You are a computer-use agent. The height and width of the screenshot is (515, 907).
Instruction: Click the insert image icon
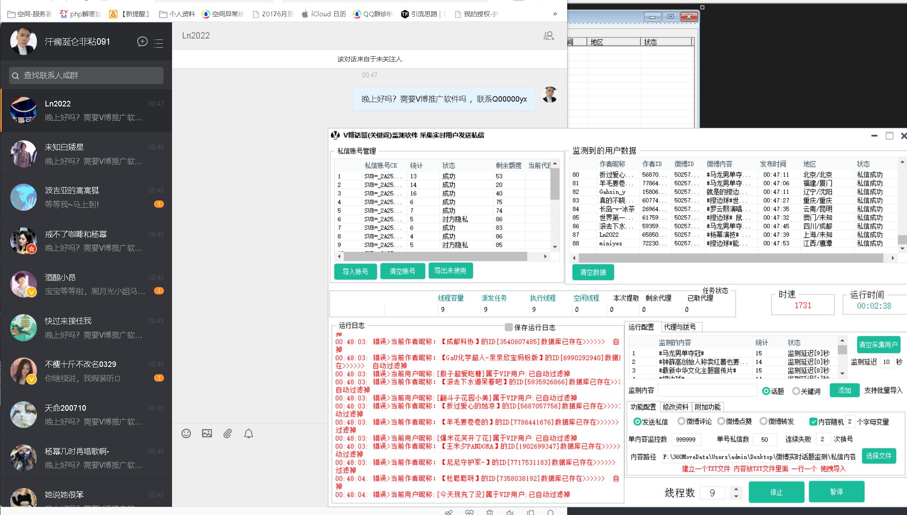point(207,433)
